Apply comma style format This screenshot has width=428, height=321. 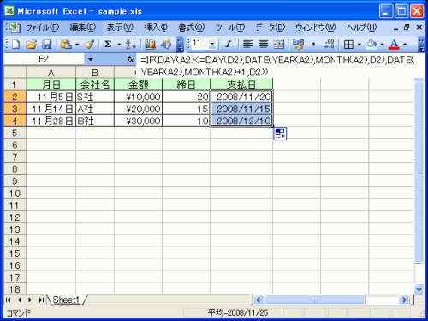314,44
